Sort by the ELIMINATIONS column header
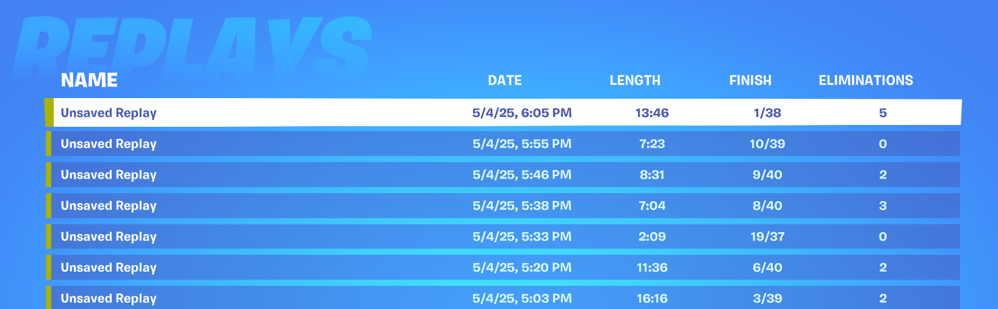Viewport: 998px width, 309px height. tap(866, 80)
